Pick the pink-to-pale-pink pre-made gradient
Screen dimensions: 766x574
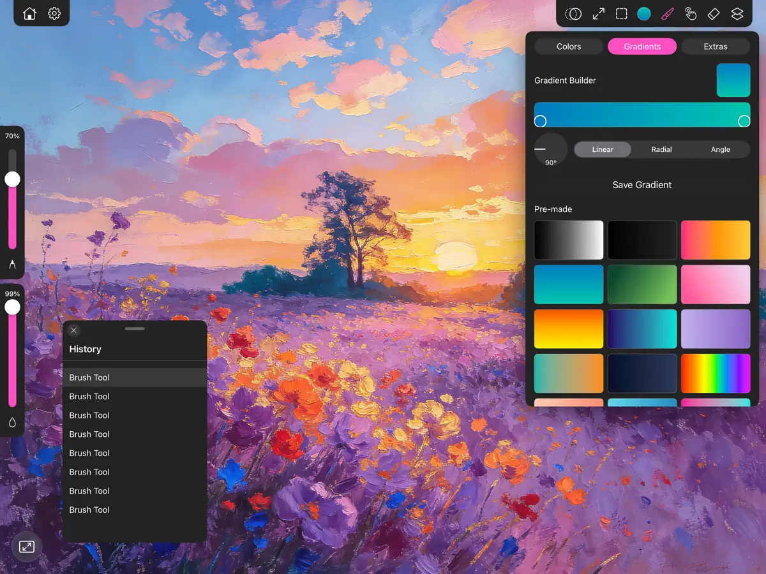(x=716, y=284)
